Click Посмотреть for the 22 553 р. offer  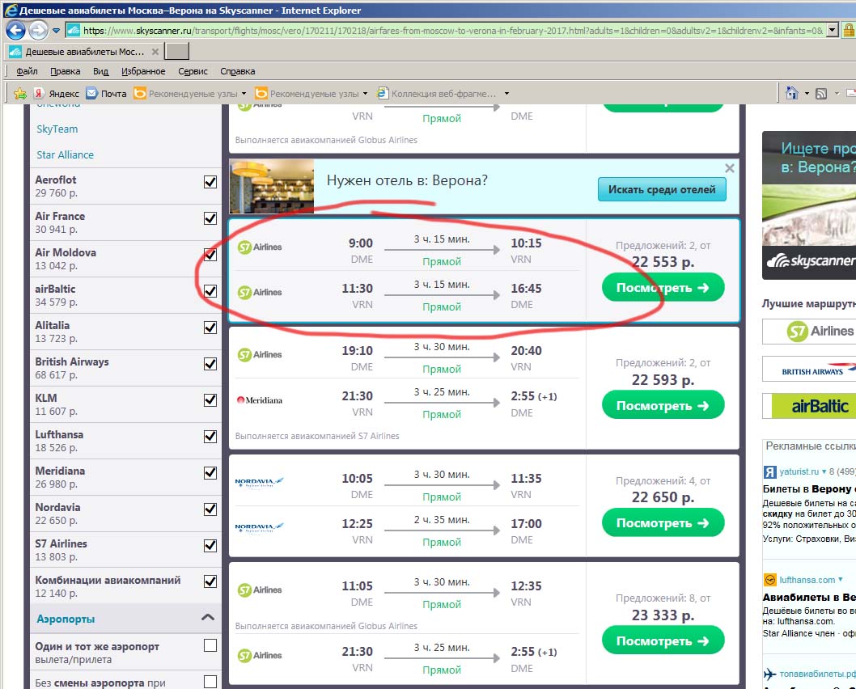tap(663, 288)
